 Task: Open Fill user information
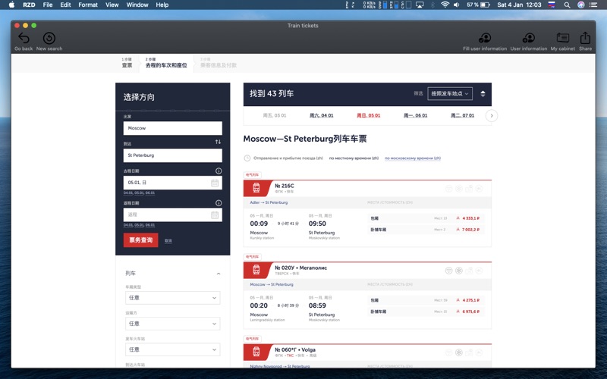484,39
